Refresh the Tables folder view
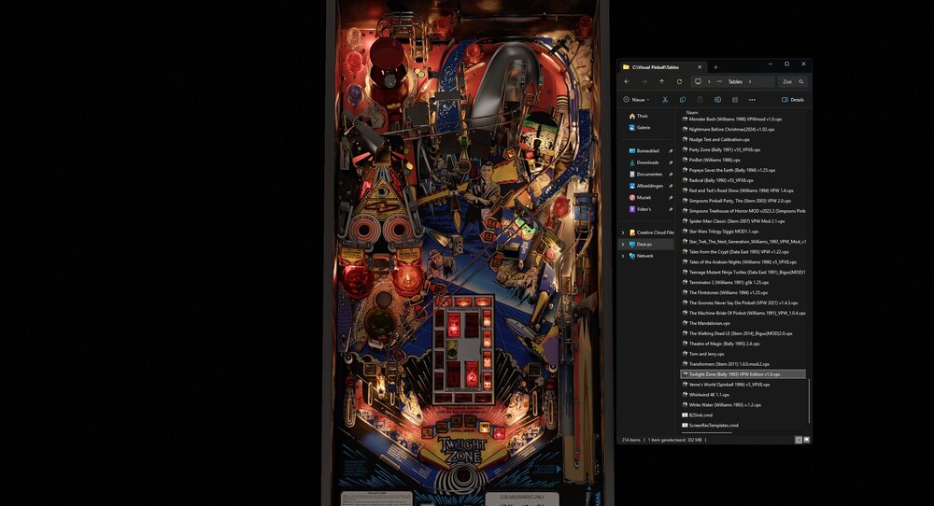Screen dimensions: 934x506 click(x=679, y=81)
